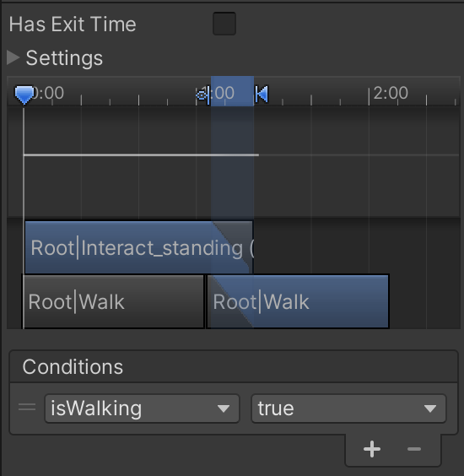
Task: Click the highlighted blue transition region in ruler
Action: [x=232, y=91]
